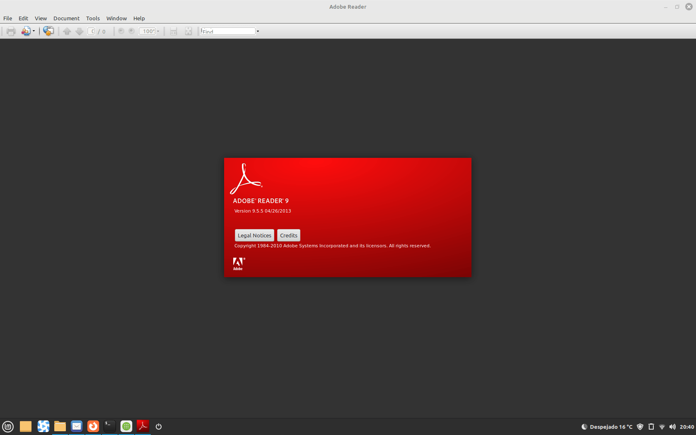Open the zoom percentage dropdown arrow
The height and width of the screenshot is (435, 696).
pyautogui.click(x=158, y=31)
